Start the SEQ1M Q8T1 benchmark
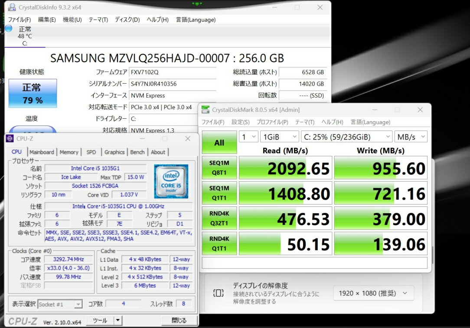Viewport: 470px width, 328px height. pyautogui.click(x=219, y=168)
